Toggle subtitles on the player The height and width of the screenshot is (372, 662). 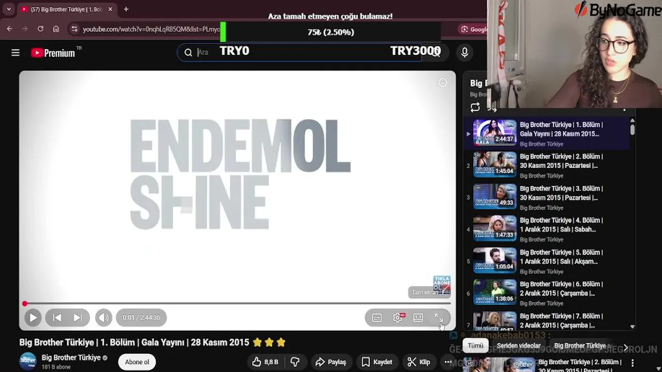coord(377,318)
